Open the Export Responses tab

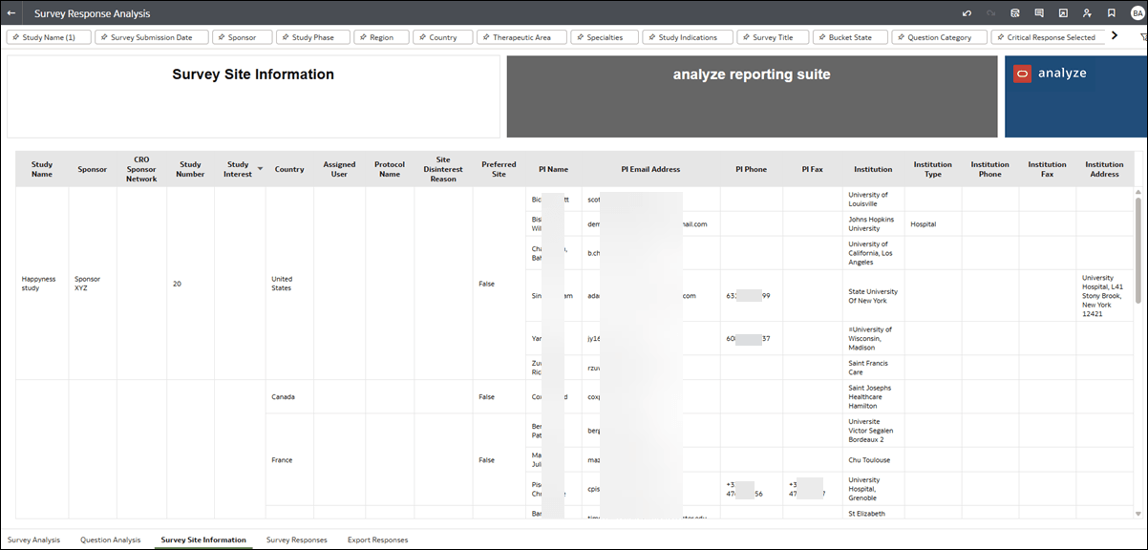tap(377, 539)
